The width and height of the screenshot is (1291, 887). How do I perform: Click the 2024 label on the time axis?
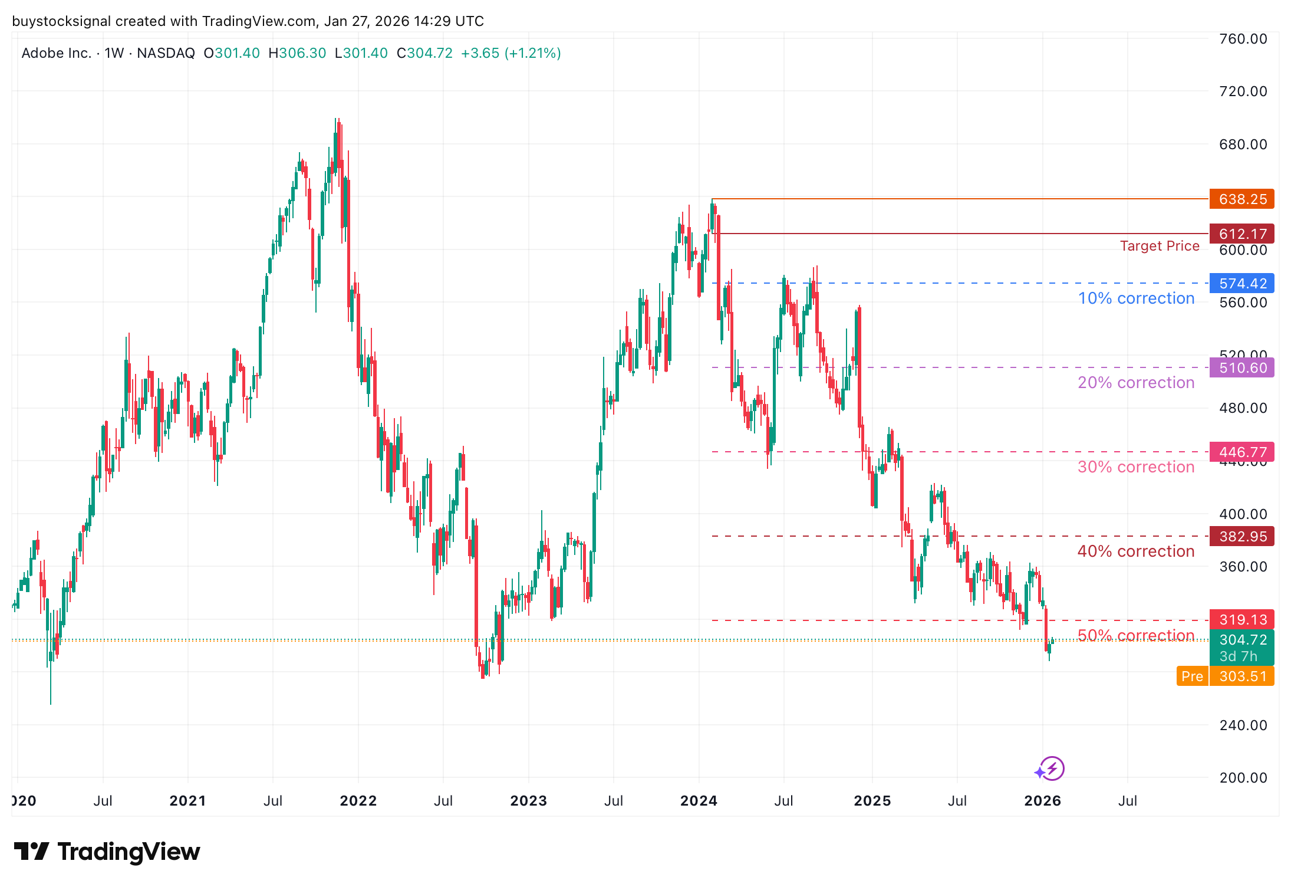699,801
